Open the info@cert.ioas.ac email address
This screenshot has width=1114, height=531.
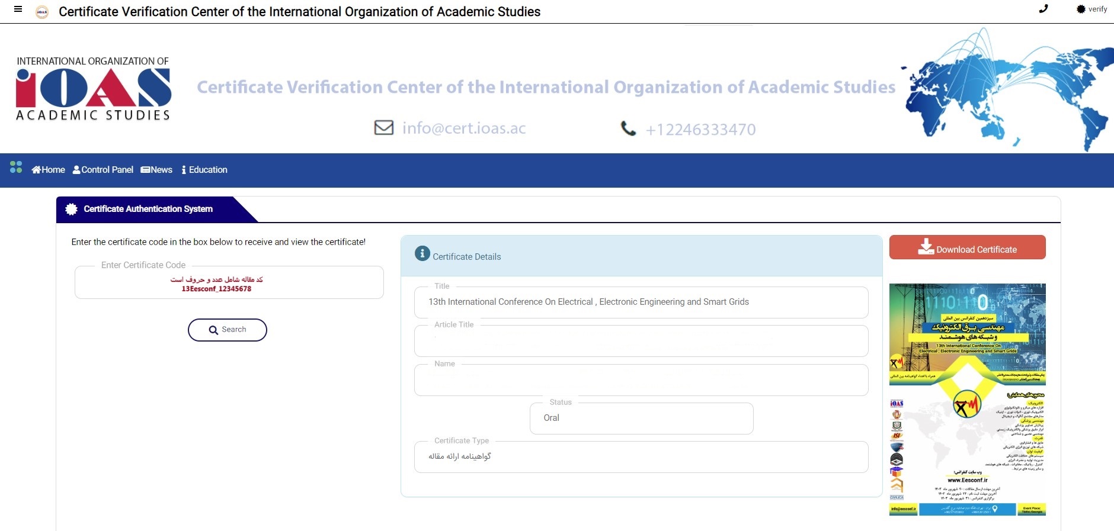(x=464, y=128)
